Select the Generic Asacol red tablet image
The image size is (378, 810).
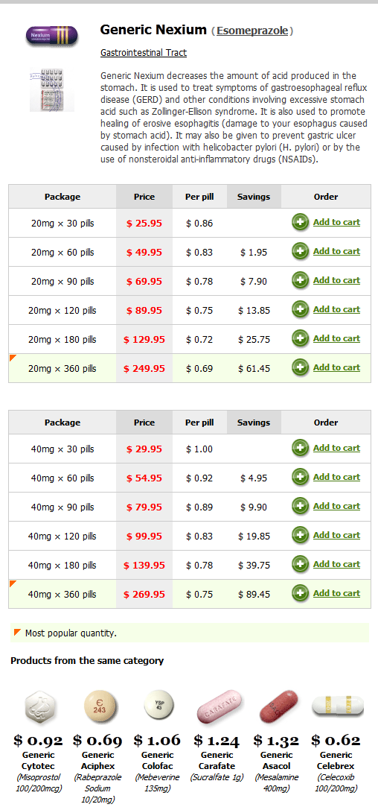278,706
